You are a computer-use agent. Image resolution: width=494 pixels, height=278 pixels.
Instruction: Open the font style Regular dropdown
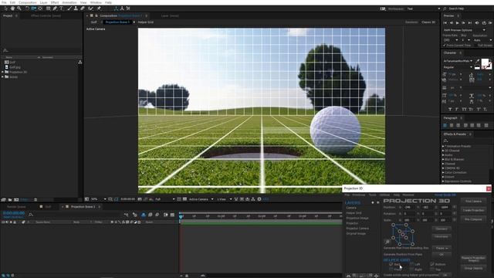pos(458,67)
